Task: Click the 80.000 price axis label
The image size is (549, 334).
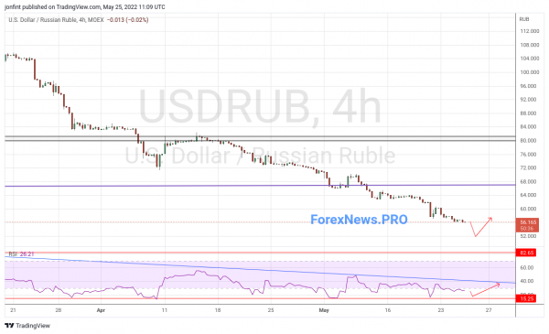Action: [528, 140]
